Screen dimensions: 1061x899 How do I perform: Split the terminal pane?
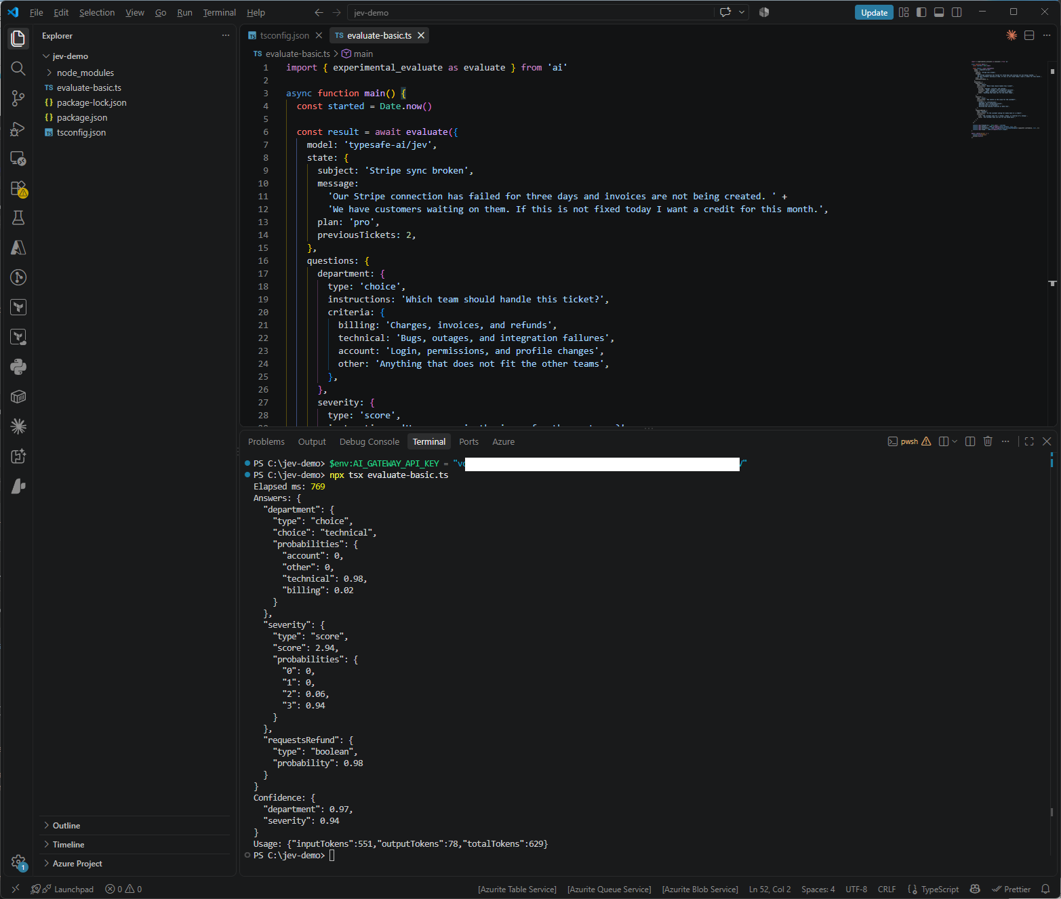tap(970, 441)
